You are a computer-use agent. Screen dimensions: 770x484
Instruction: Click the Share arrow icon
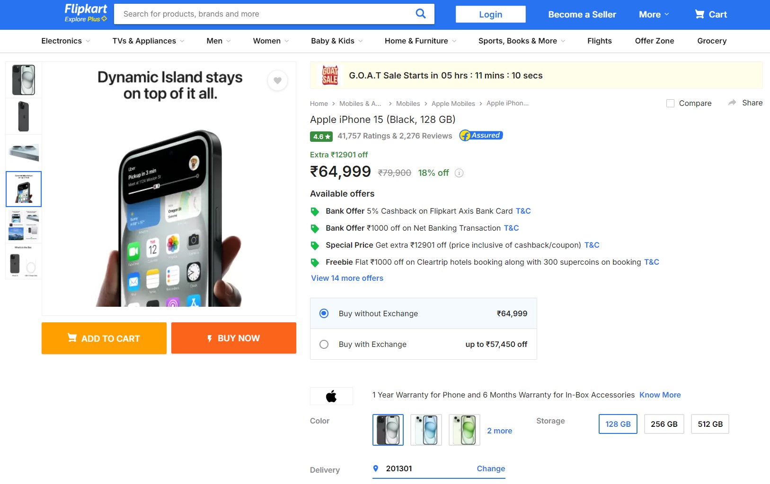point(732,103)
